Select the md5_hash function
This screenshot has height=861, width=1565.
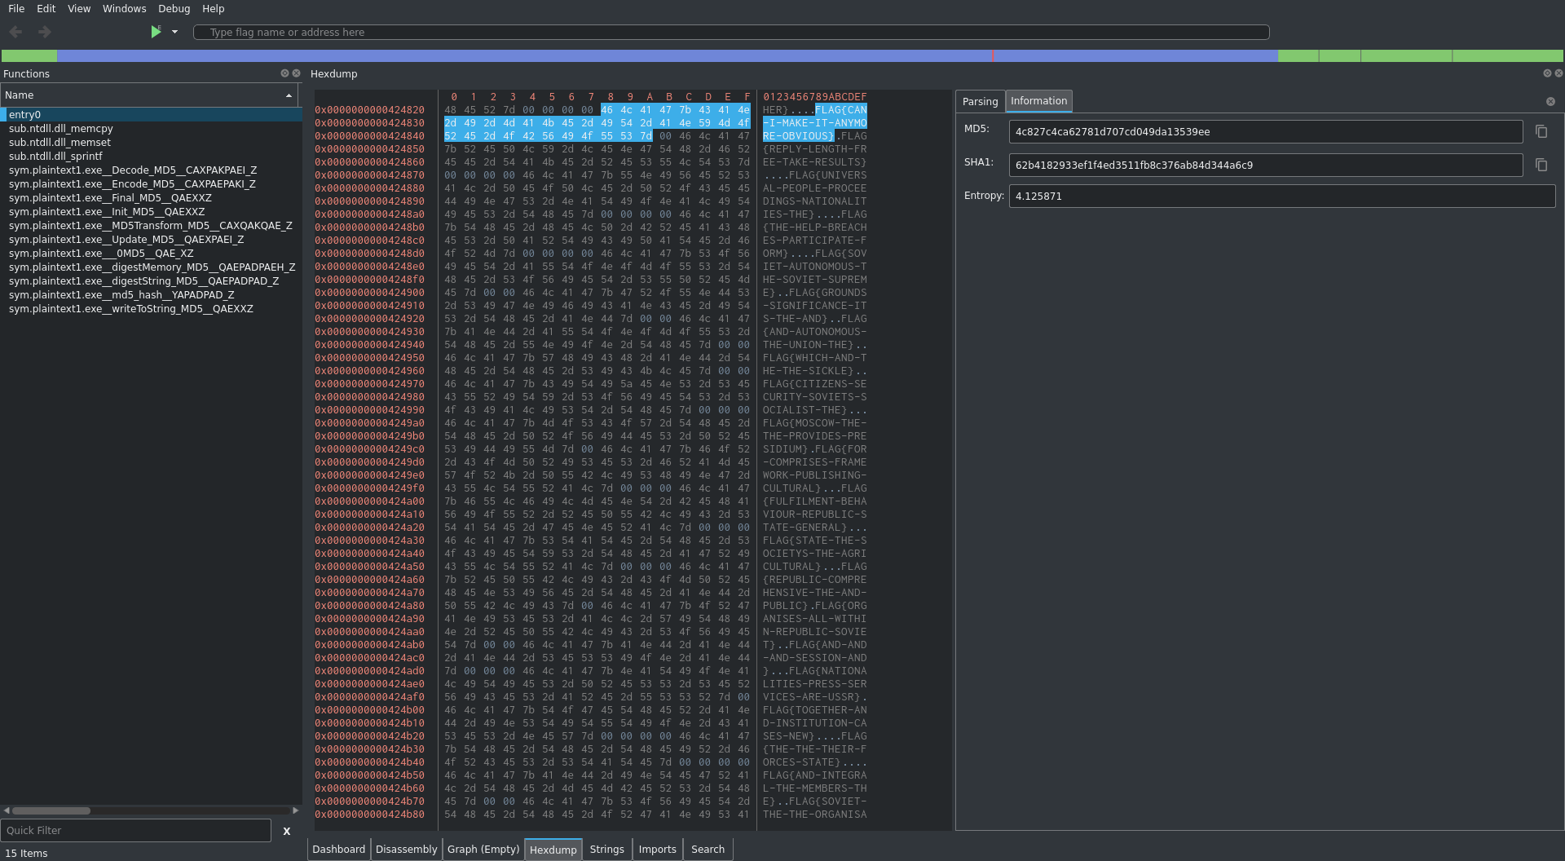[x=151, y=295]
